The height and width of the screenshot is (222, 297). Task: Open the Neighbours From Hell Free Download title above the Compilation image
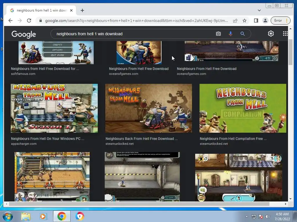coord(207,69)
